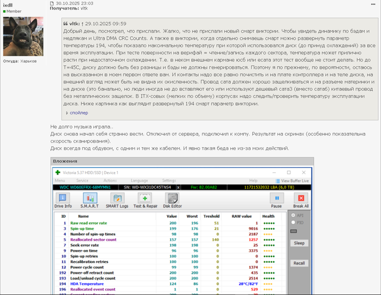Image resolution: width=381 pixels, height=295 pixels.
Task: Click the RAW value column header
Action: tap(242, 216)
